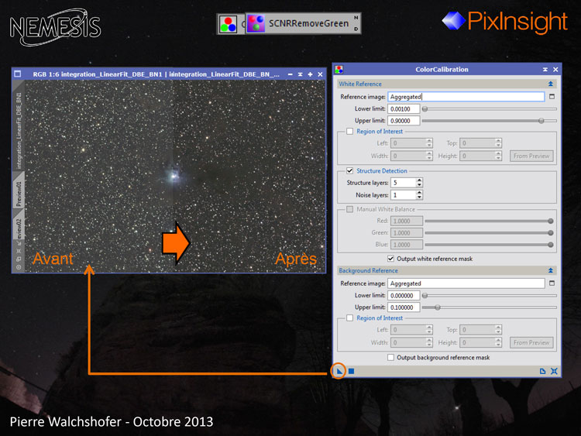This screenshot has width=581, height=436.
Task: Click White upper limit field 0.90000
Action: [x=404, y=121]
